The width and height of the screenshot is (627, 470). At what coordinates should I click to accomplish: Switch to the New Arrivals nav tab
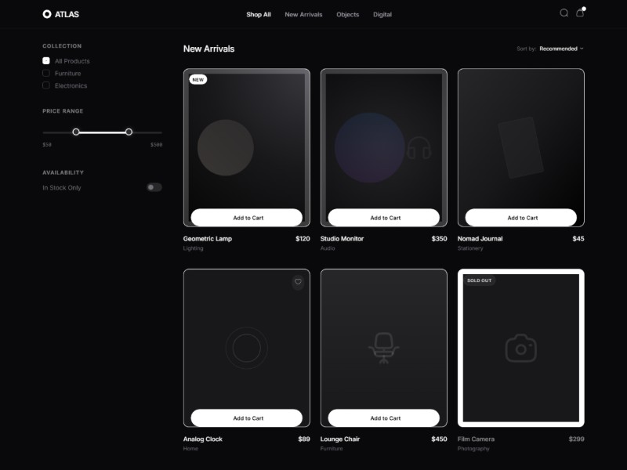303,14
